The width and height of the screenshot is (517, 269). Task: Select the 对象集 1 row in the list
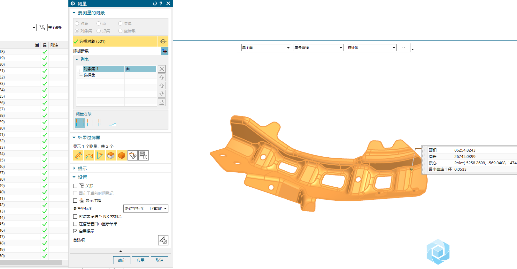(116, 69)
